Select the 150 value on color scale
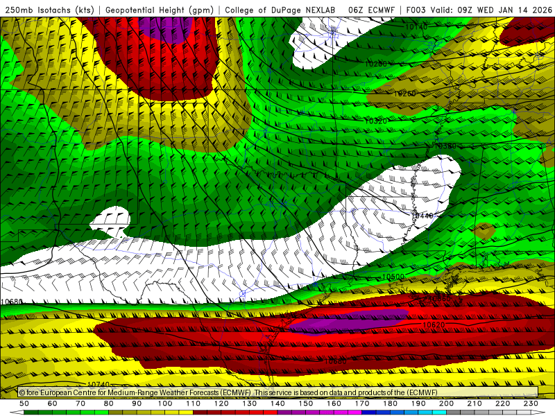This screenshot has width=555, height=416. pyautogui.click(x=306, y=404)
